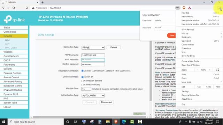
Task: Open File Explorer from taskbar
Action: (108, 122)
